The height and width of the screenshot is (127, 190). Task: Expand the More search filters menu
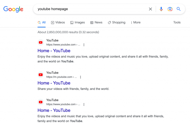tap(135, 23)
